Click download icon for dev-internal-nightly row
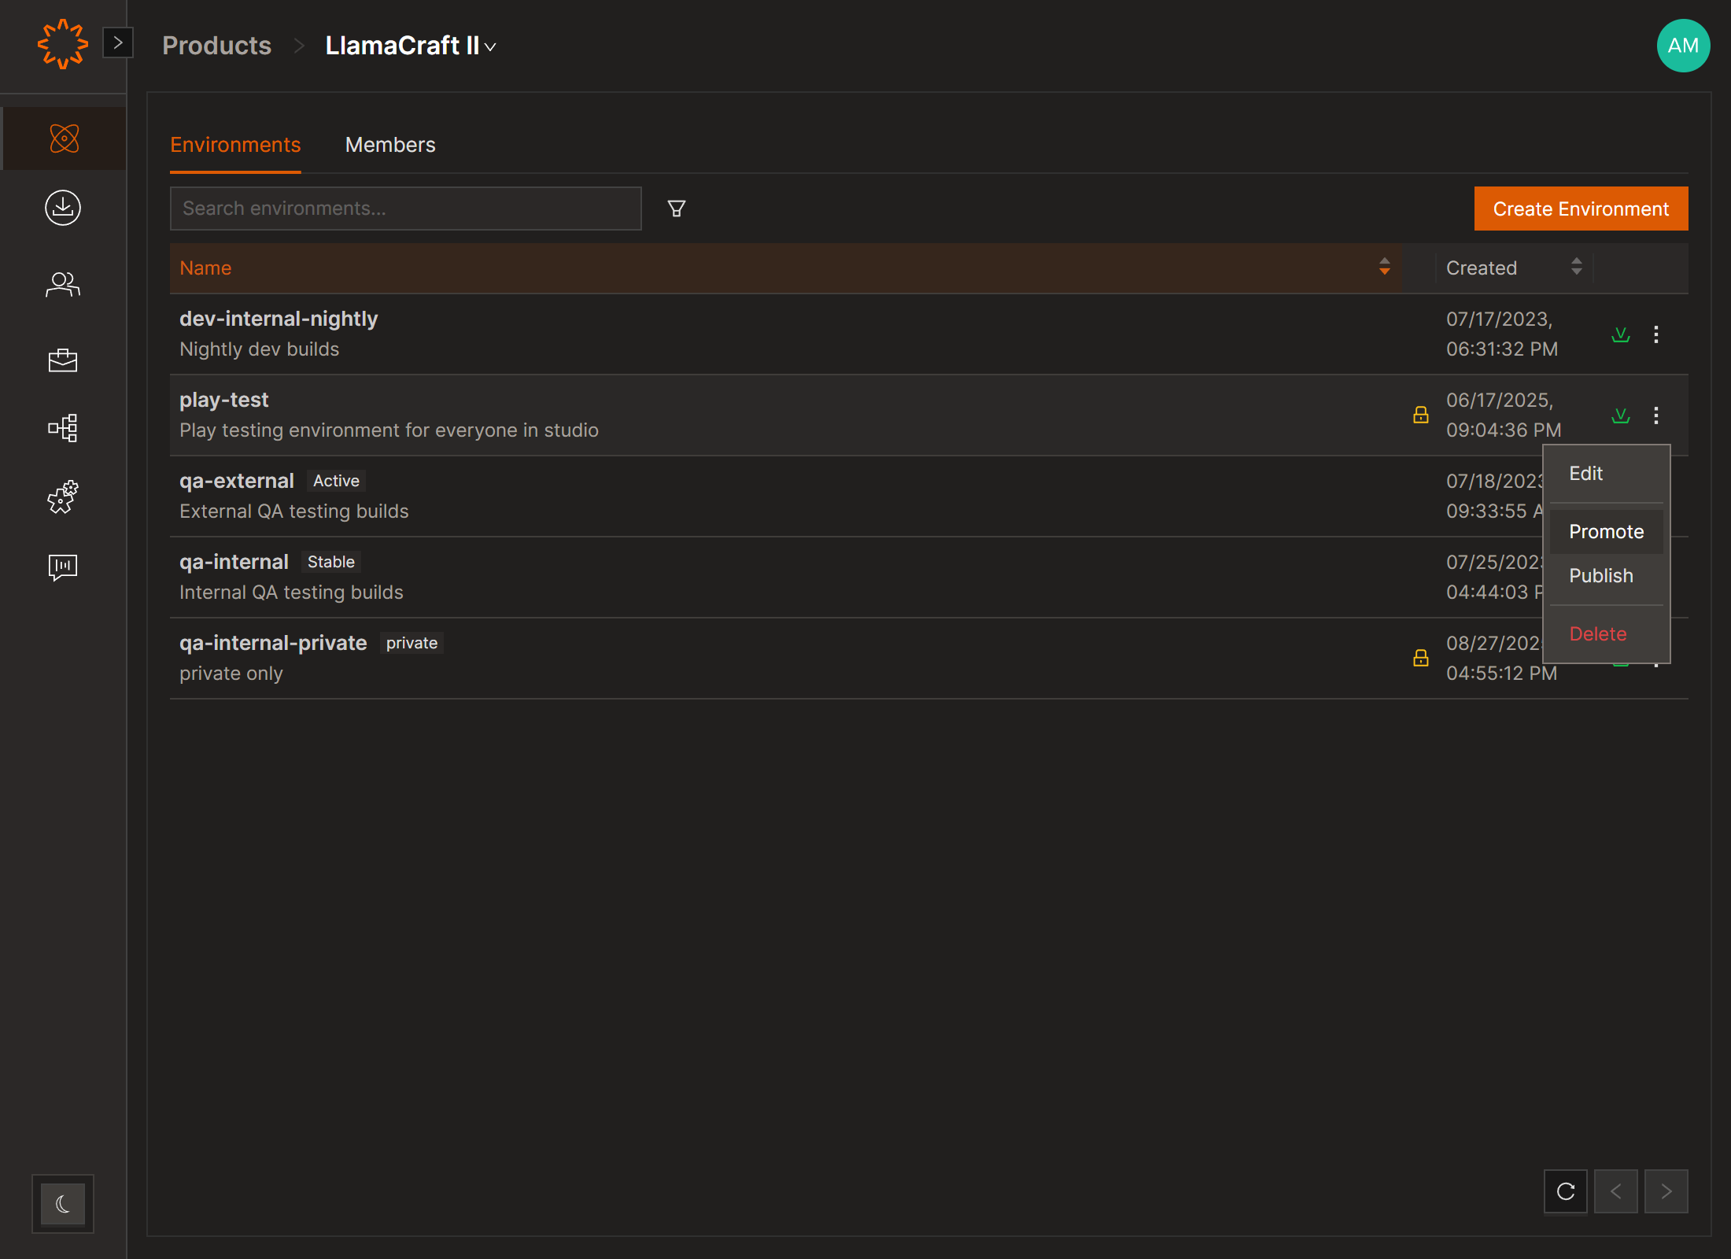Image resolution: width=1731 pixels, height=1259 pixels. click(x=1620, y=334)
